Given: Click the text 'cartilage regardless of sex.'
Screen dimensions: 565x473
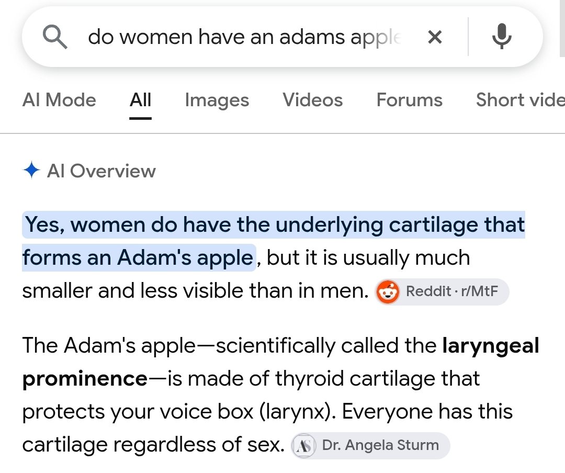Looking at the screenshot, I should coord(153,445).
